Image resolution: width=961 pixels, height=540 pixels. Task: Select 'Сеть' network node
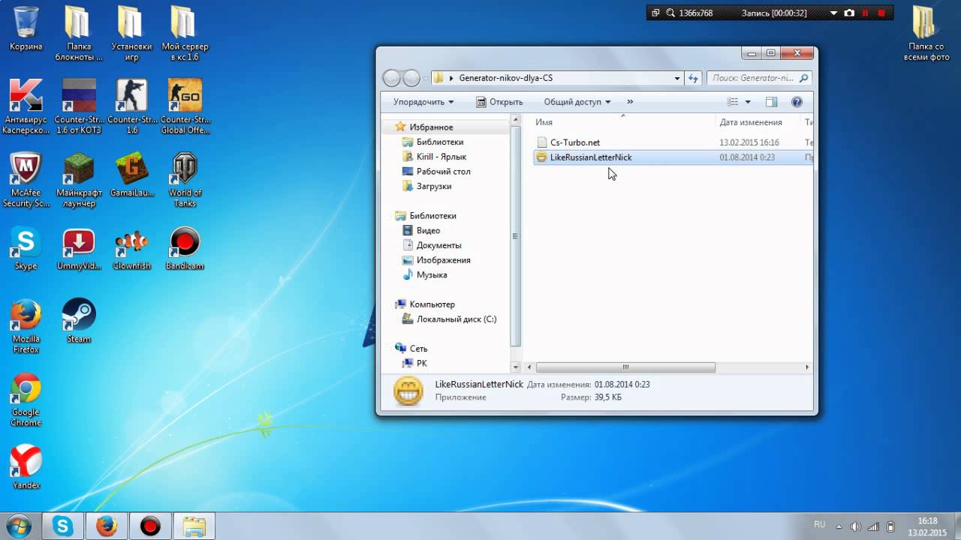click(x=418, y=349)
